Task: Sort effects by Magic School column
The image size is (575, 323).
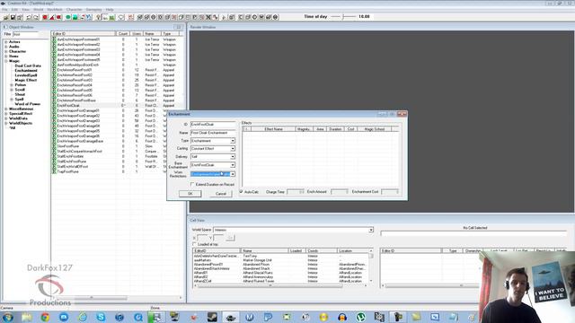Action: [x=374, y=129]
